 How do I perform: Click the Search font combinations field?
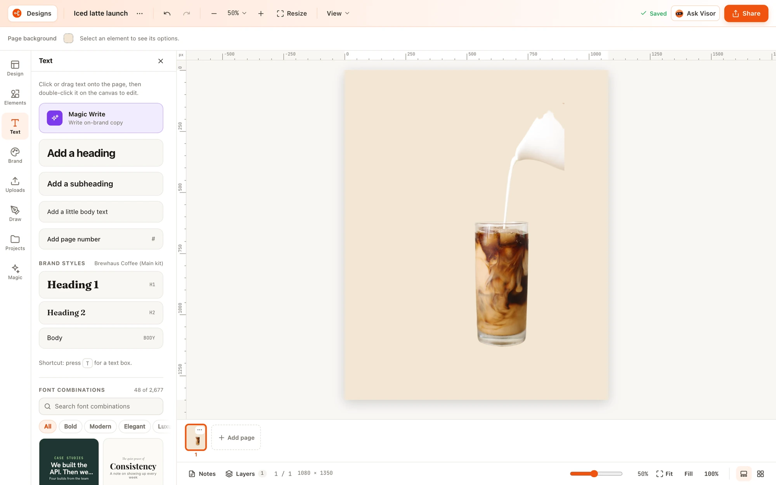[101, 406]
